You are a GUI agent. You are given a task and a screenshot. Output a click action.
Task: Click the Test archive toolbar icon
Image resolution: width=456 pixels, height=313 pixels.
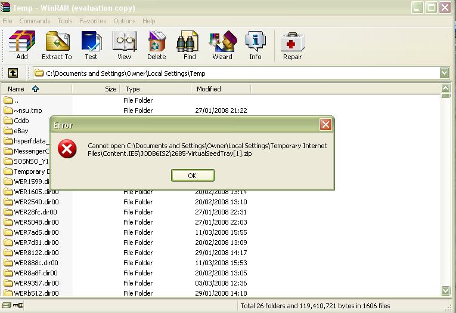[x=91, y=41]
